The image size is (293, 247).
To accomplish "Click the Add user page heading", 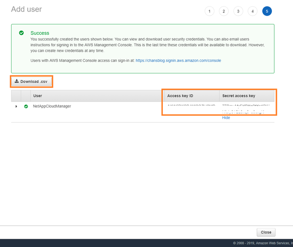I will (x=26, y=9).
